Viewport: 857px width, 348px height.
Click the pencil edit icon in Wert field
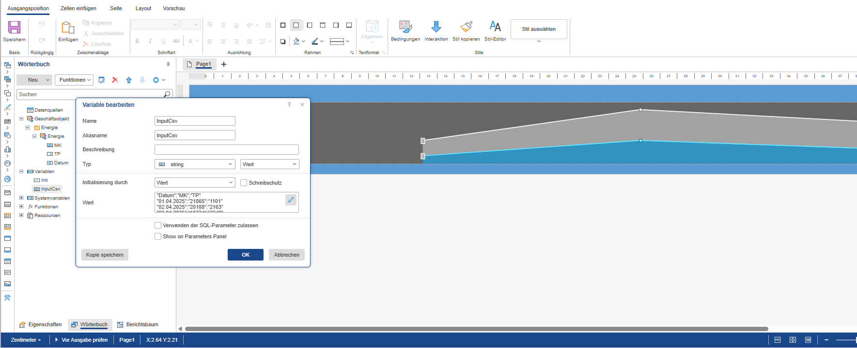[x=291, y=200]
